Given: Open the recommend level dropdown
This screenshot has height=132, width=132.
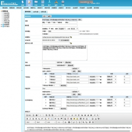Looking at the screenshot, I should 62,29.
